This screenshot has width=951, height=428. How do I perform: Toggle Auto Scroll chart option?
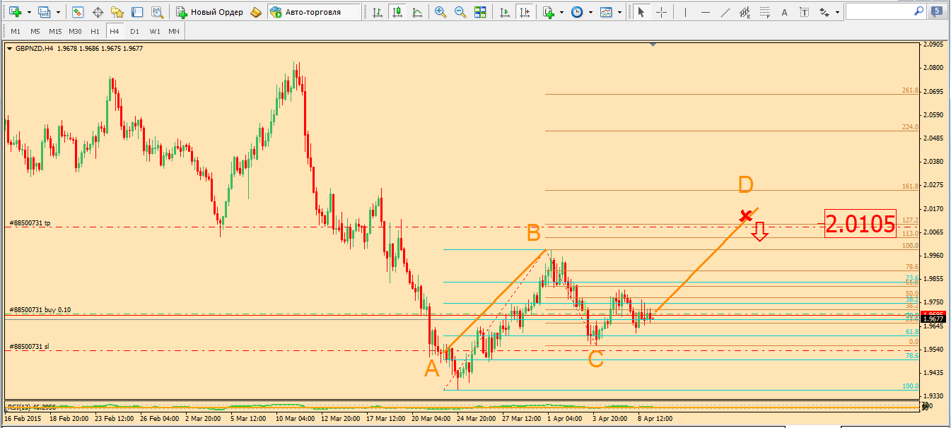(x=505, y=12)
